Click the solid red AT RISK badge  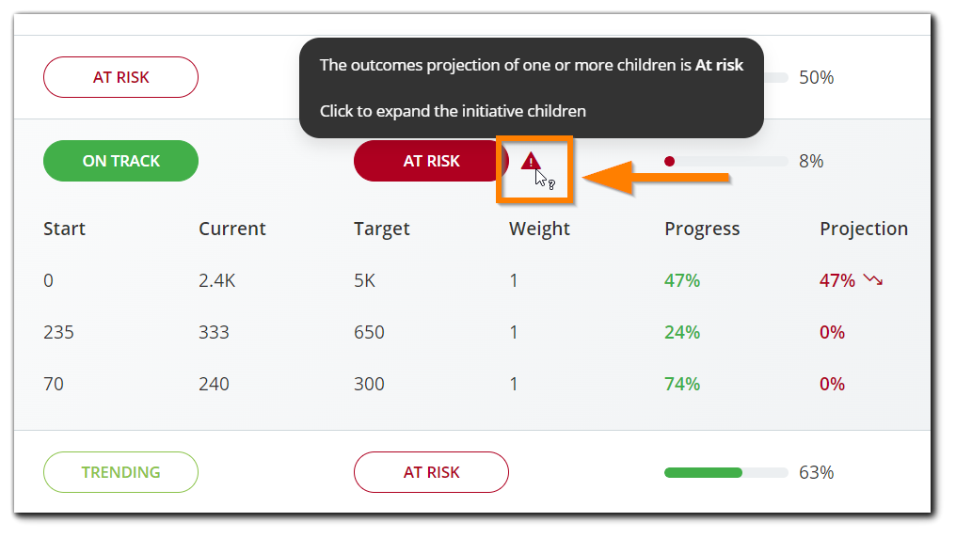click(431, 161)
